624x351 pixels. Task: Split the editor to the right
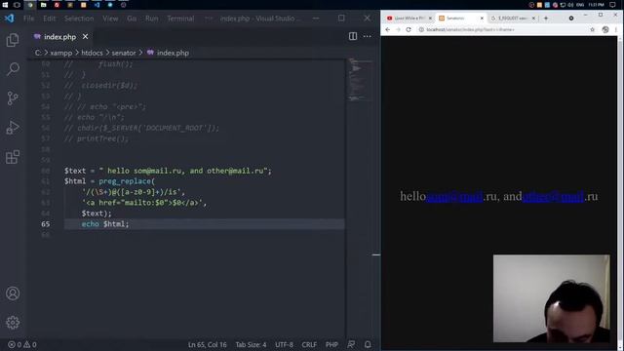coord(353,36)
